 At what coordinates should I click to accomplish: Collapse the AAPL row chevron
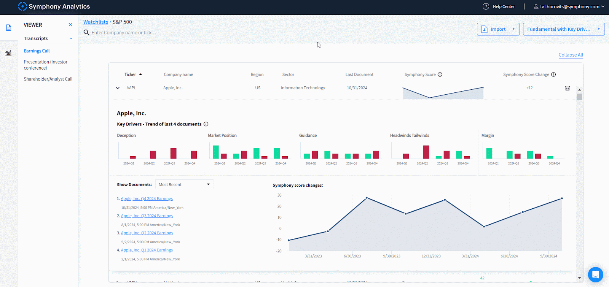coord(118,88)
